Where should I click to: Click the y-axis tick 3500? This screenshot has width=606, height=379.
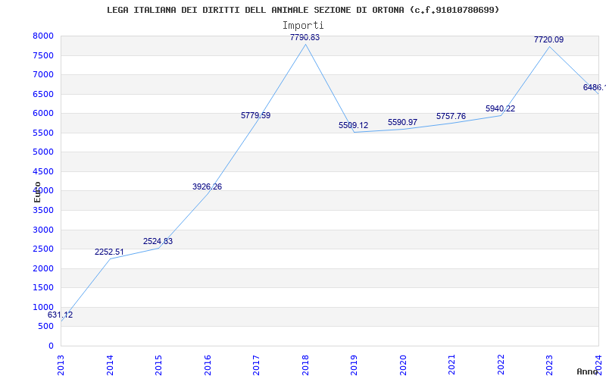pos(43,210)
